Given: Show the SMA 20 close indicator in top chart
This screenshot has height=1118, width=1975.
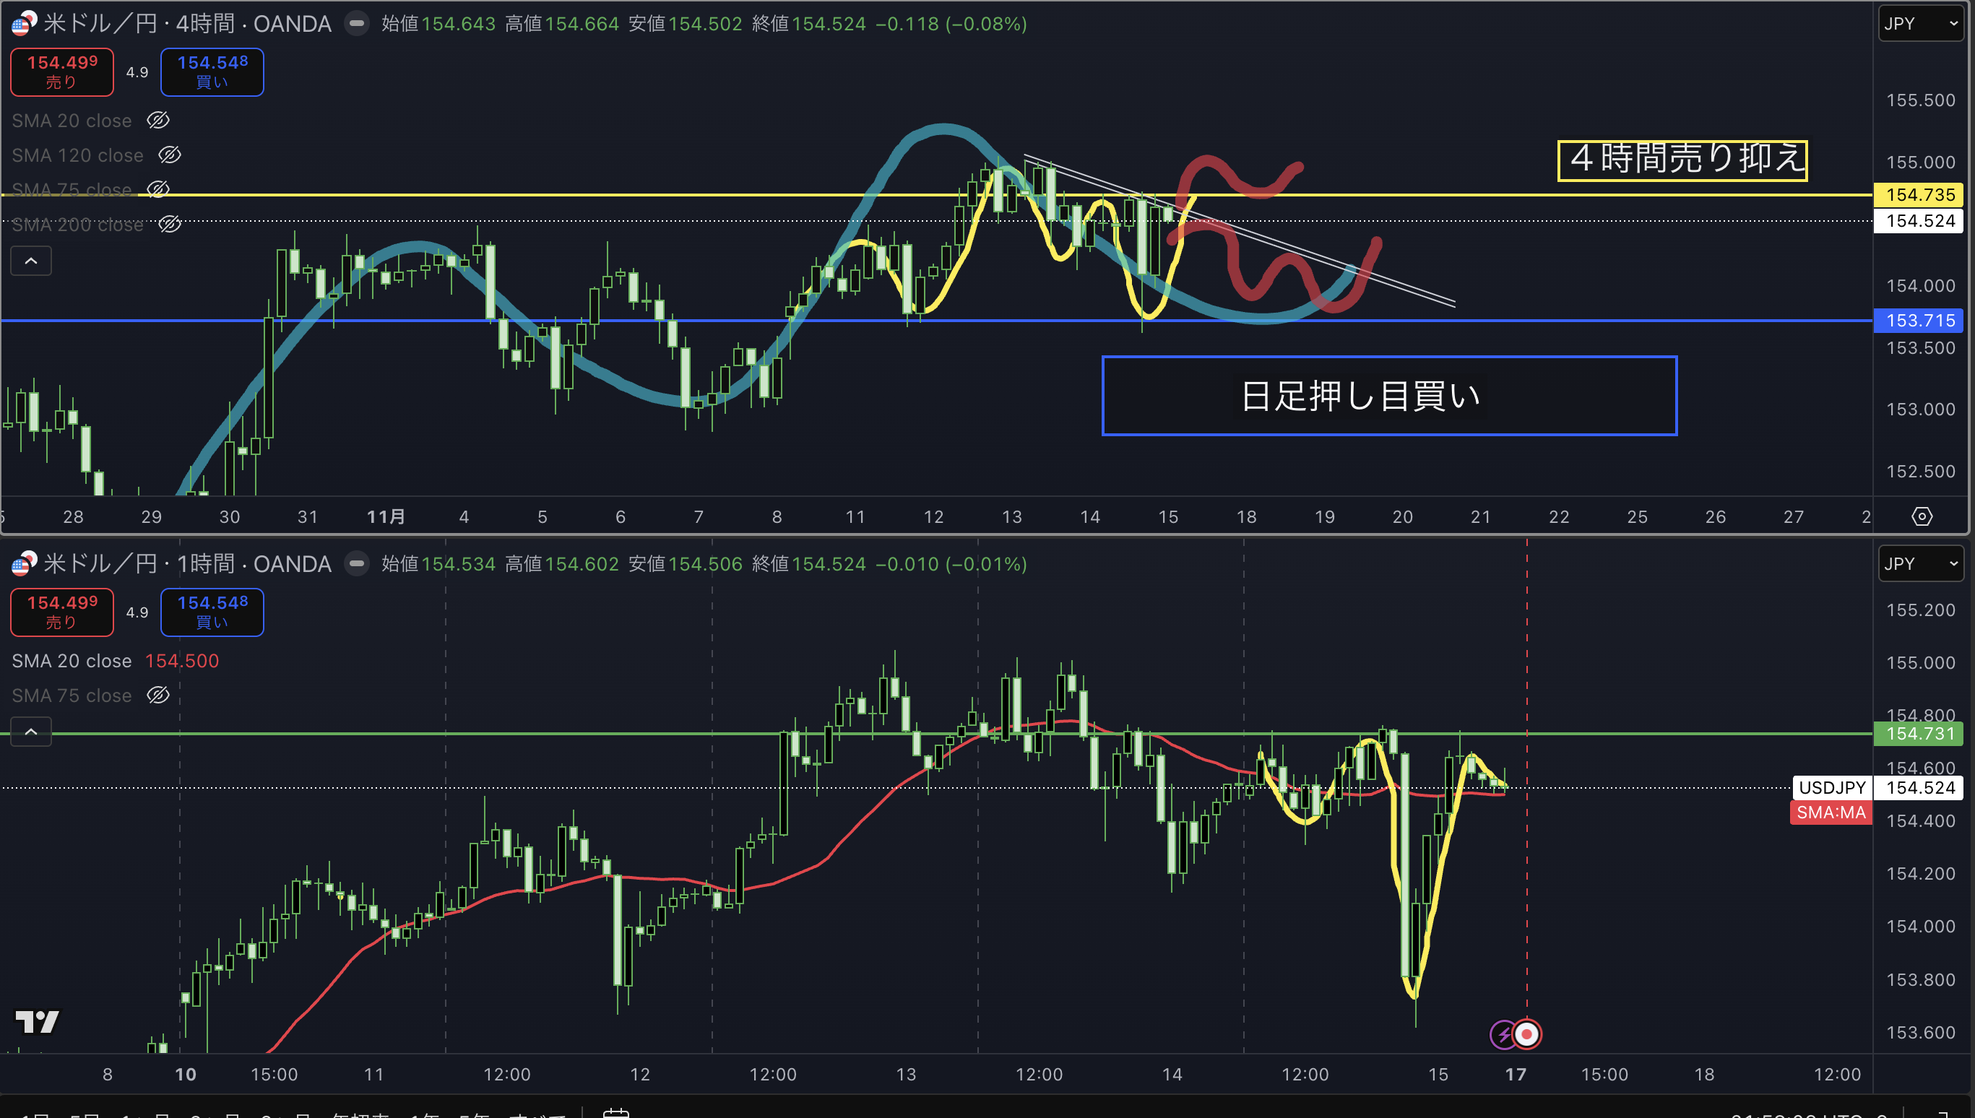Looking at the screenshot, I should 158,121.
